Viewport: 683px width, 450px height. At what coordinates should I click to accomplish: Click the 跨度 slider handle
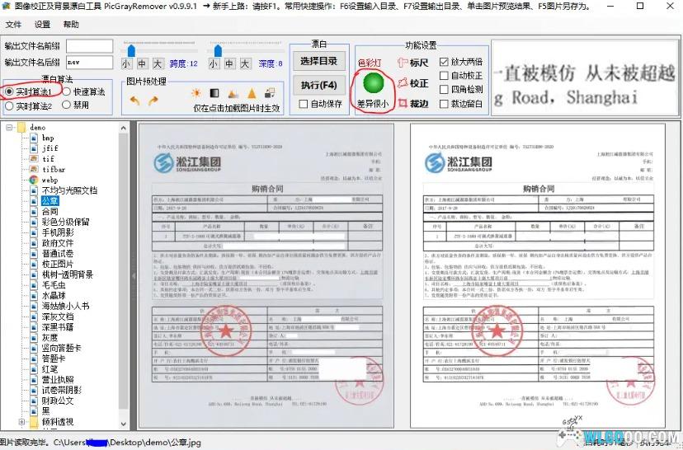(130, 51)
